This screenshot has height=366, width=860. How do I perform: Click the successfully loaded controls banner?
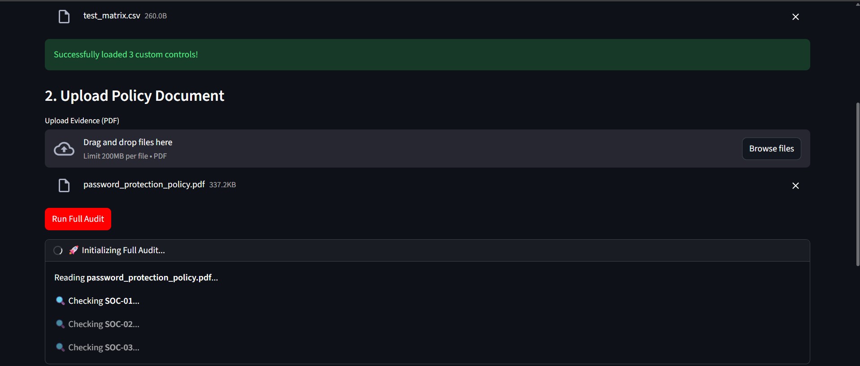(427, 55)
